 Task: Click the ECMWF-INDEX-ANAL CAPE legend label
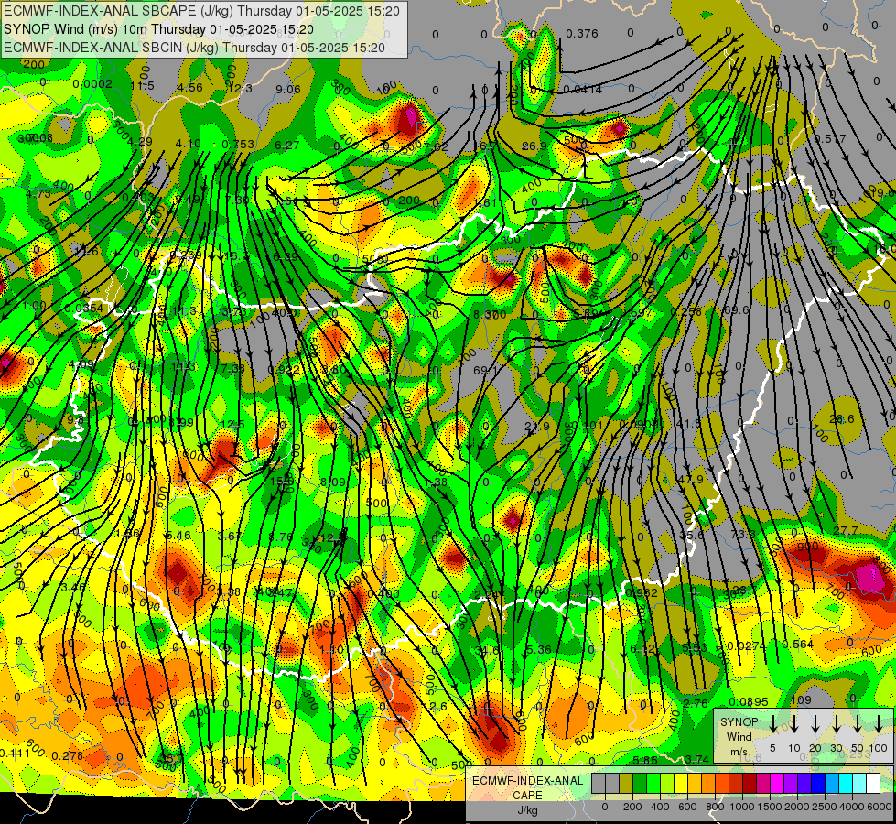click(x=527, y=788)
